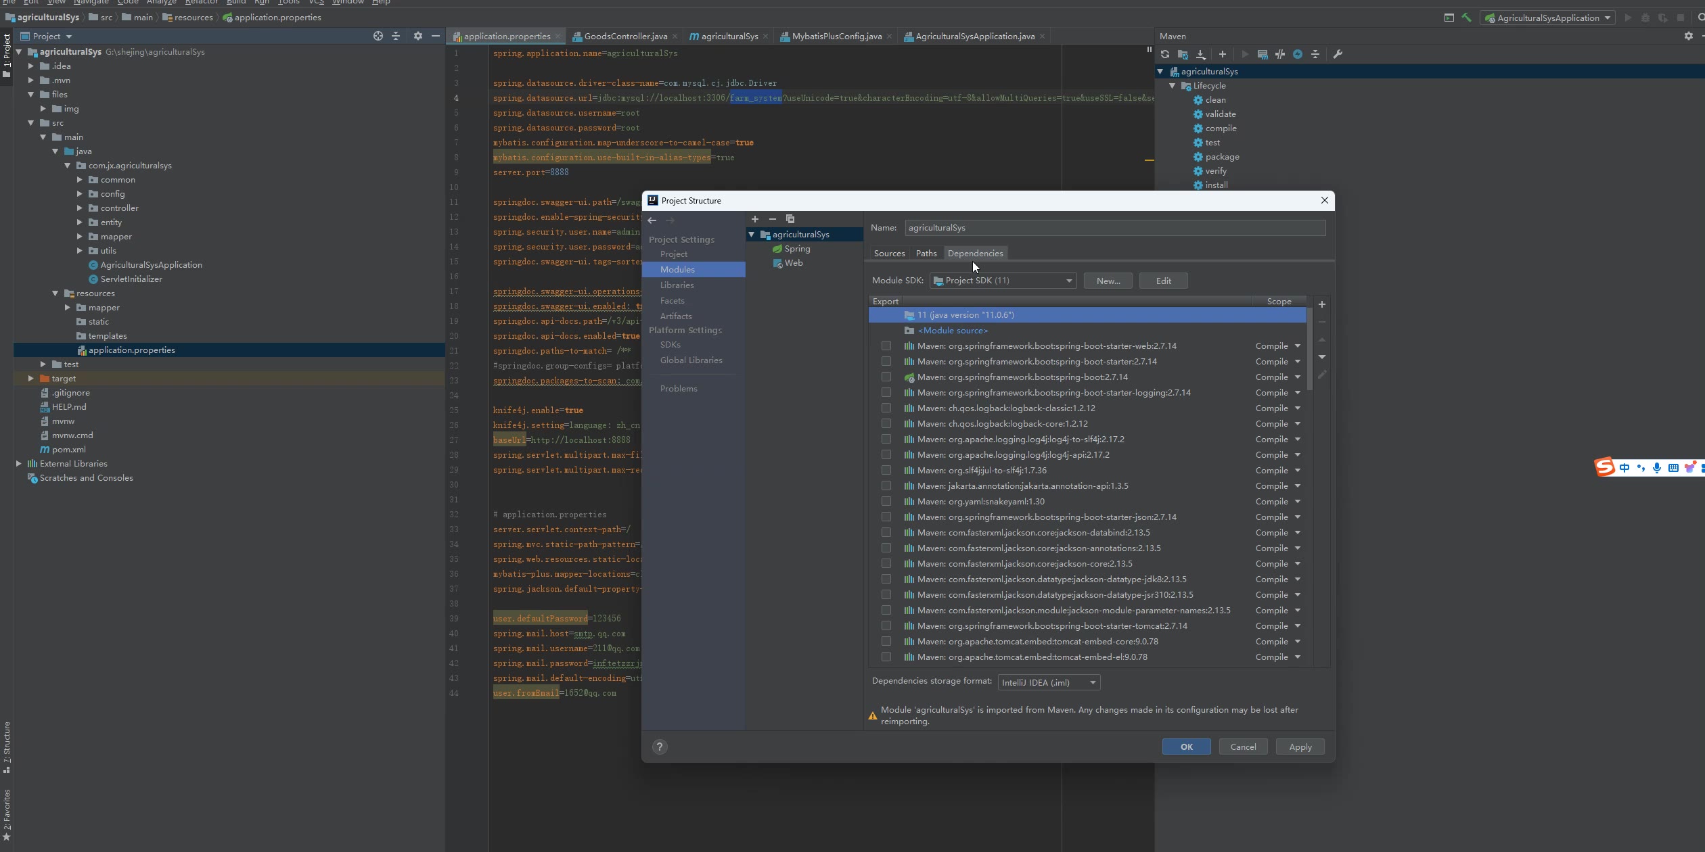Viewport: 1705px width, 852px height.
Task: Go back in Project Structure navigation
Action: pyautogui.click(x=652, y=220)
